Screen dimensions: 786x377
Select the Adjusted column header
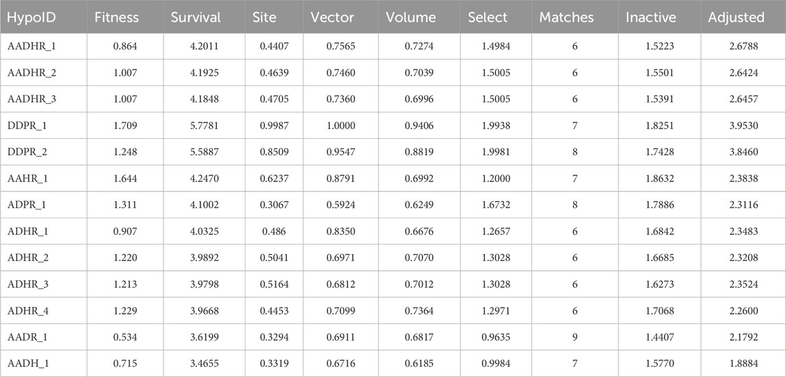736,18
